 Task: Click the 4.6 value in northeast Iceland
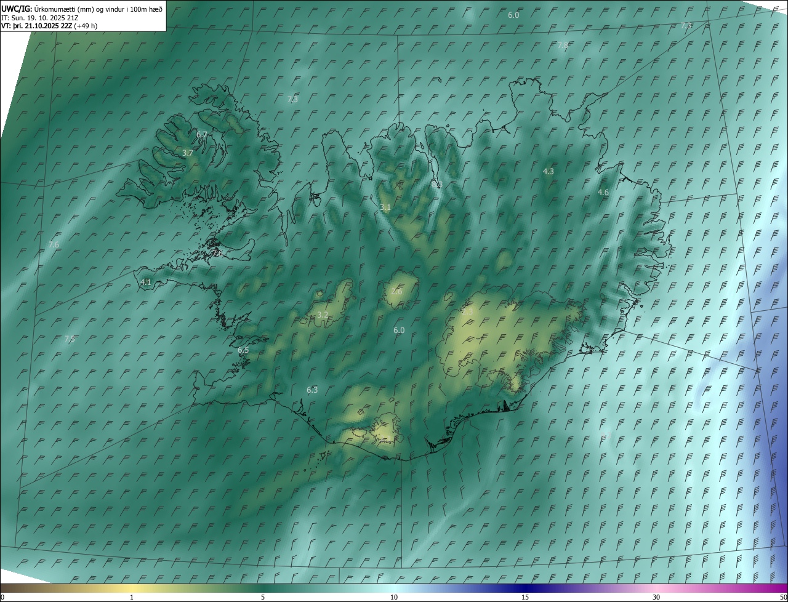[x=603, y=193]
